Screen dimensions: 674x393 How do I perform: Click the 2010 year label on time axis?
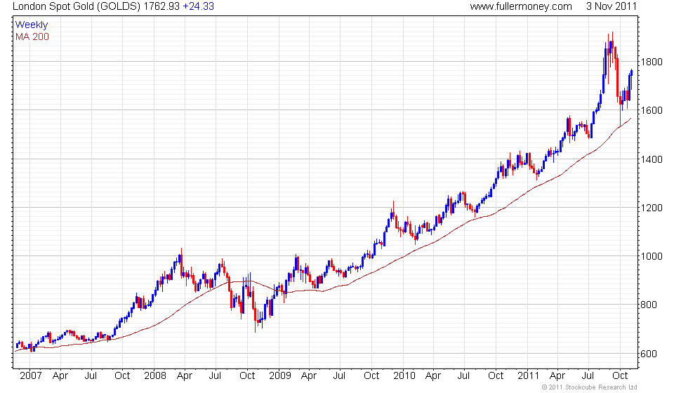click(404, 376)
